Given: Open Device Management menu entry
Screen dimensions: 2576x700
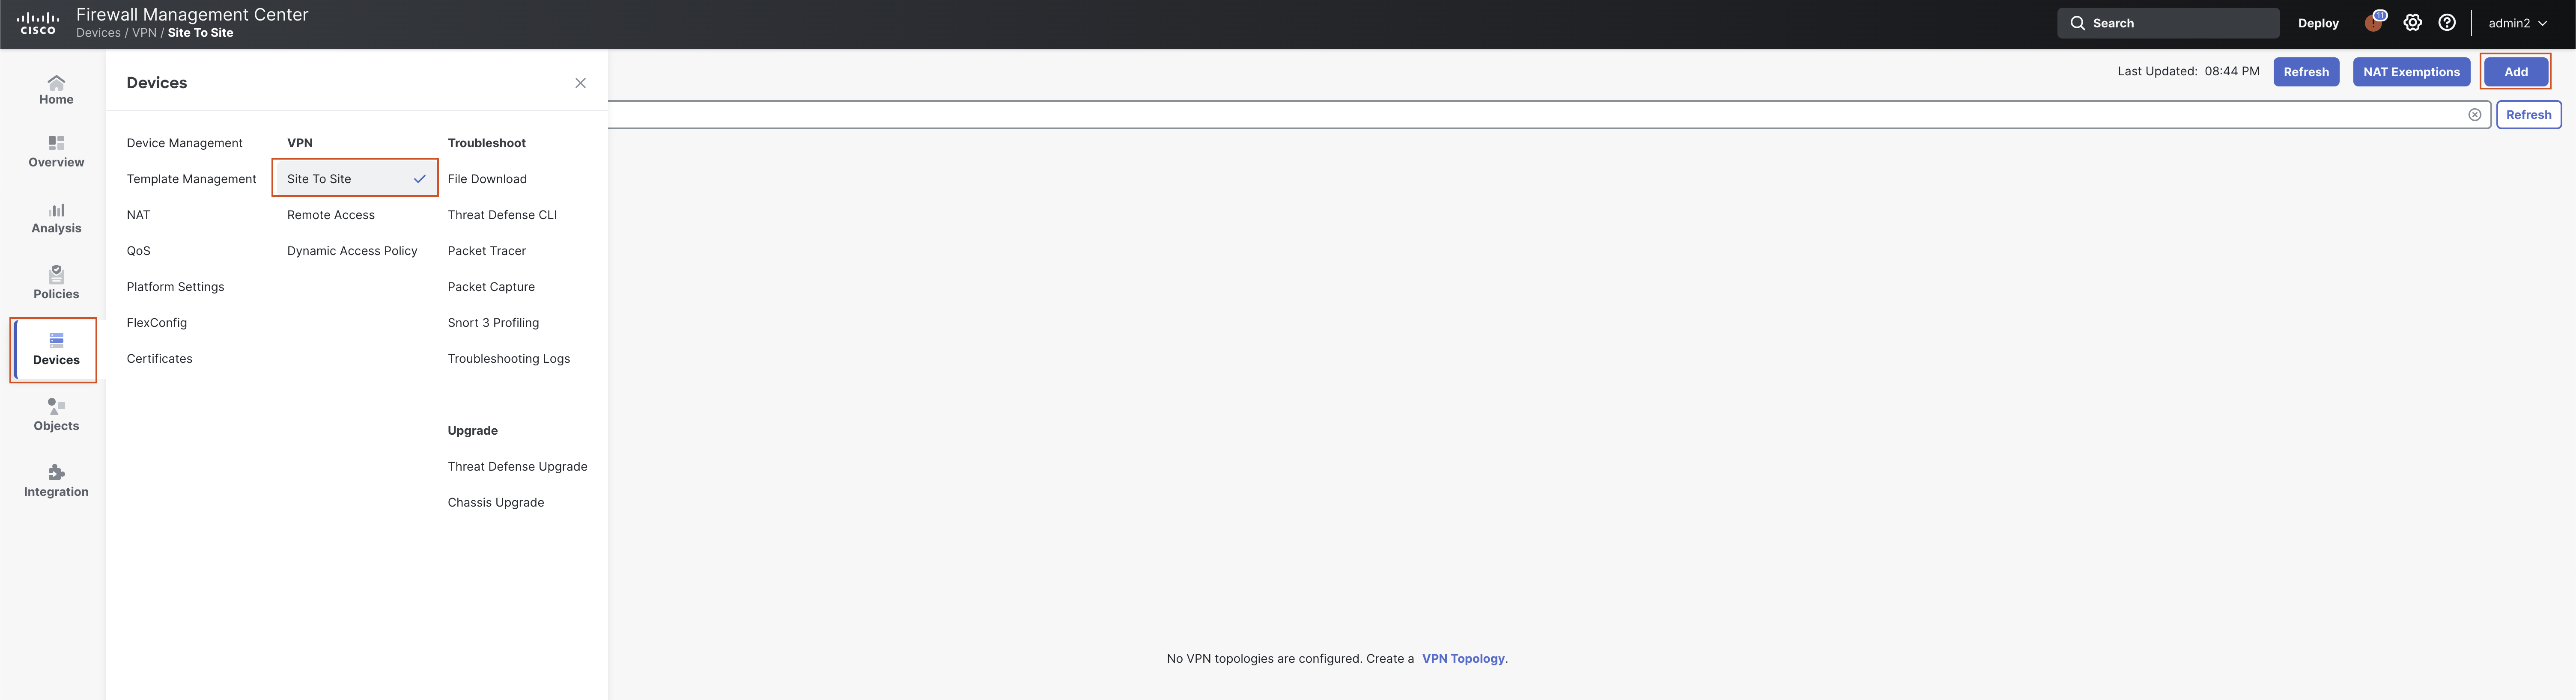Looking at the screenshot, I should pos(184,143).
